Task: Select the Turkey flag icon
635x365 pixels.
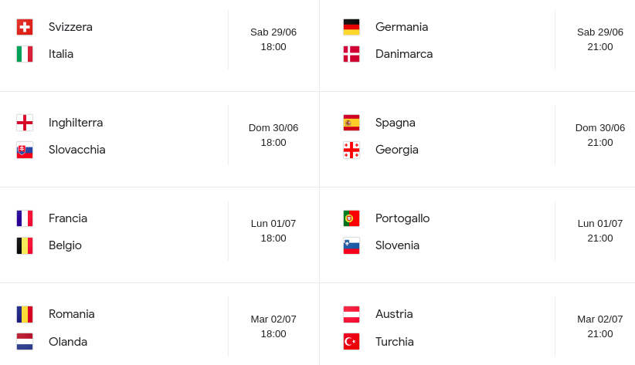Action: [351, 342]
